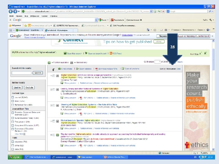Tick the education topic checkbox
Screen dimensions: 219x164
pos(13,142)
